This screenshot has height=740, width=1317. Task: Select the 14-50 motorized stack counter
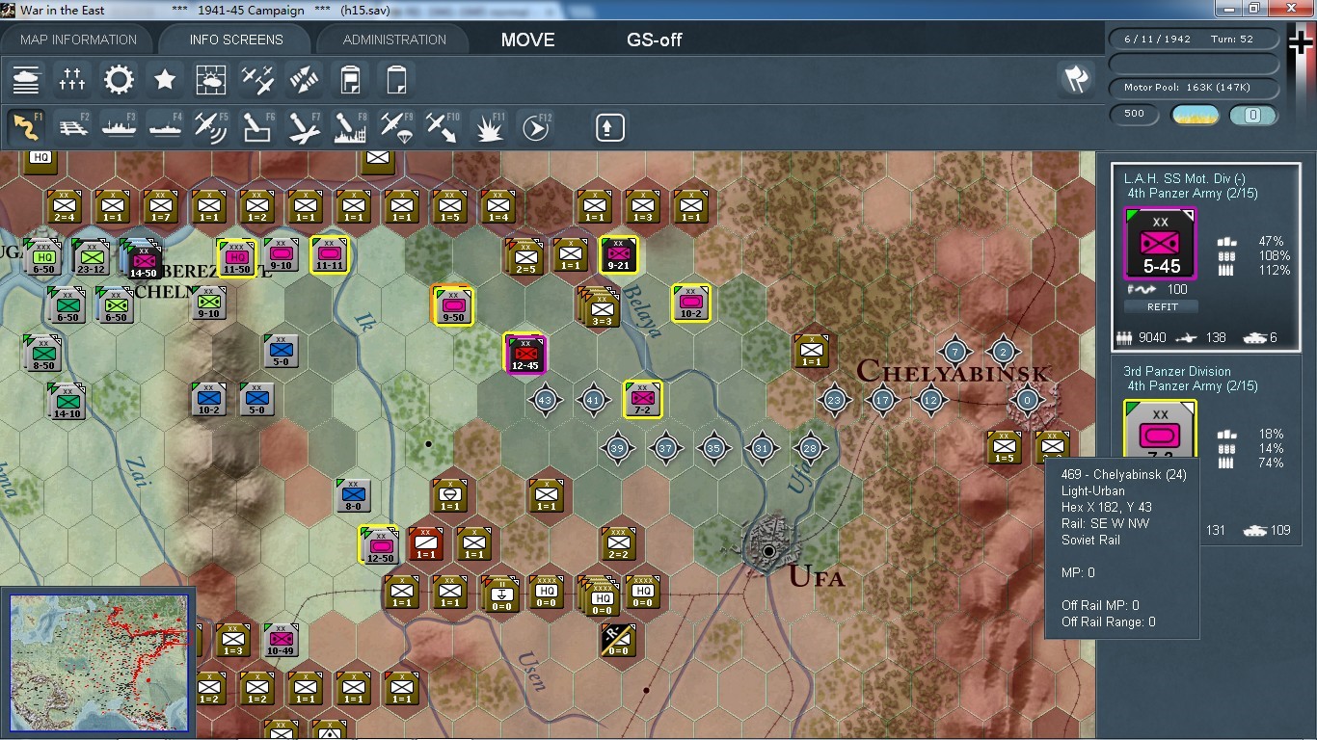pyautogui.click(x=142, y=258)
